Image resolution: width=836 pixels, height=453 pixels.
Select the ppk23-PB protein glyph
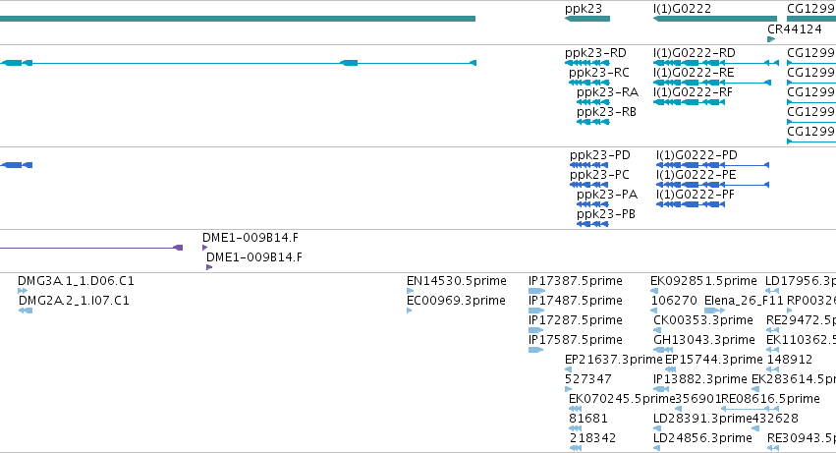coord(592,224)
